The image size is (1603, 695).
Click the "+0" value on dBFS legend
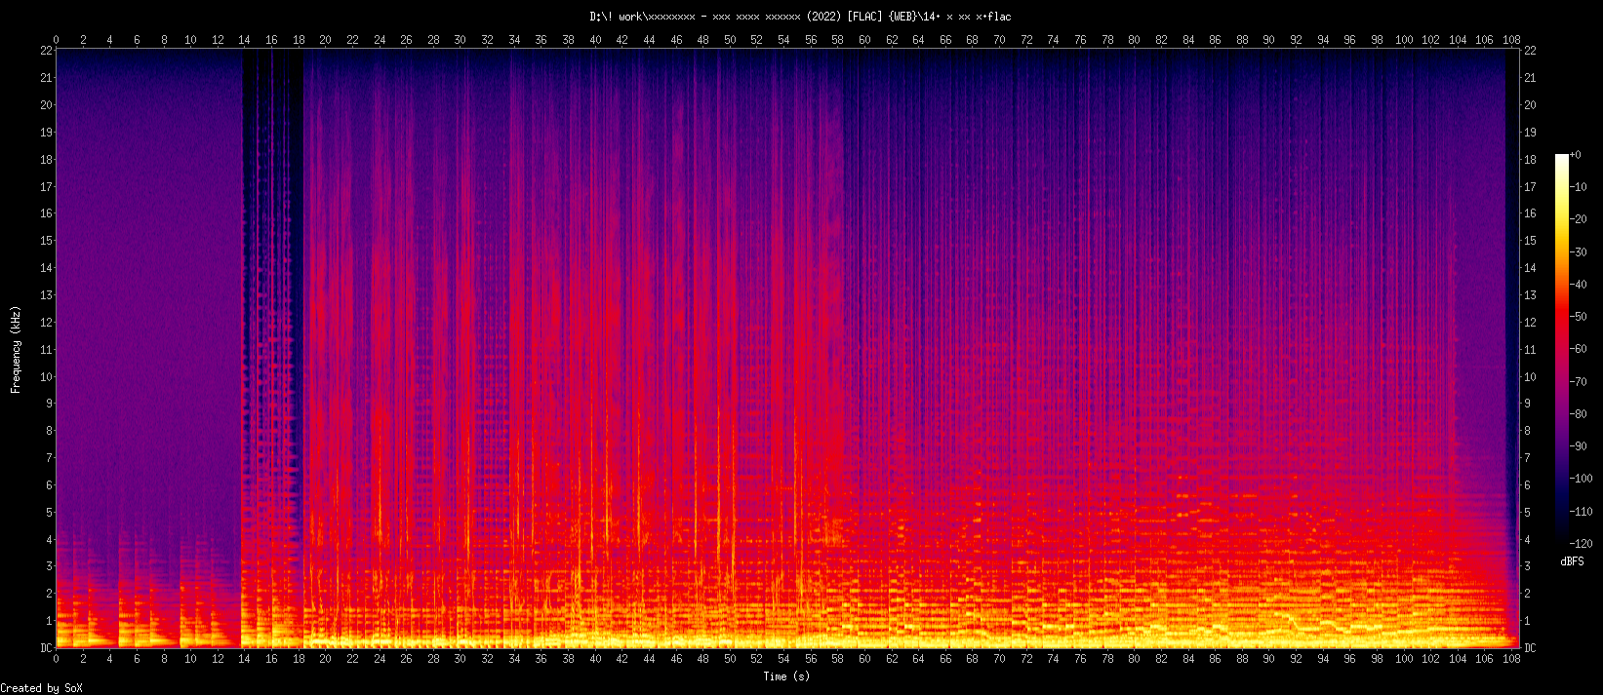(x=1576, y=155)
